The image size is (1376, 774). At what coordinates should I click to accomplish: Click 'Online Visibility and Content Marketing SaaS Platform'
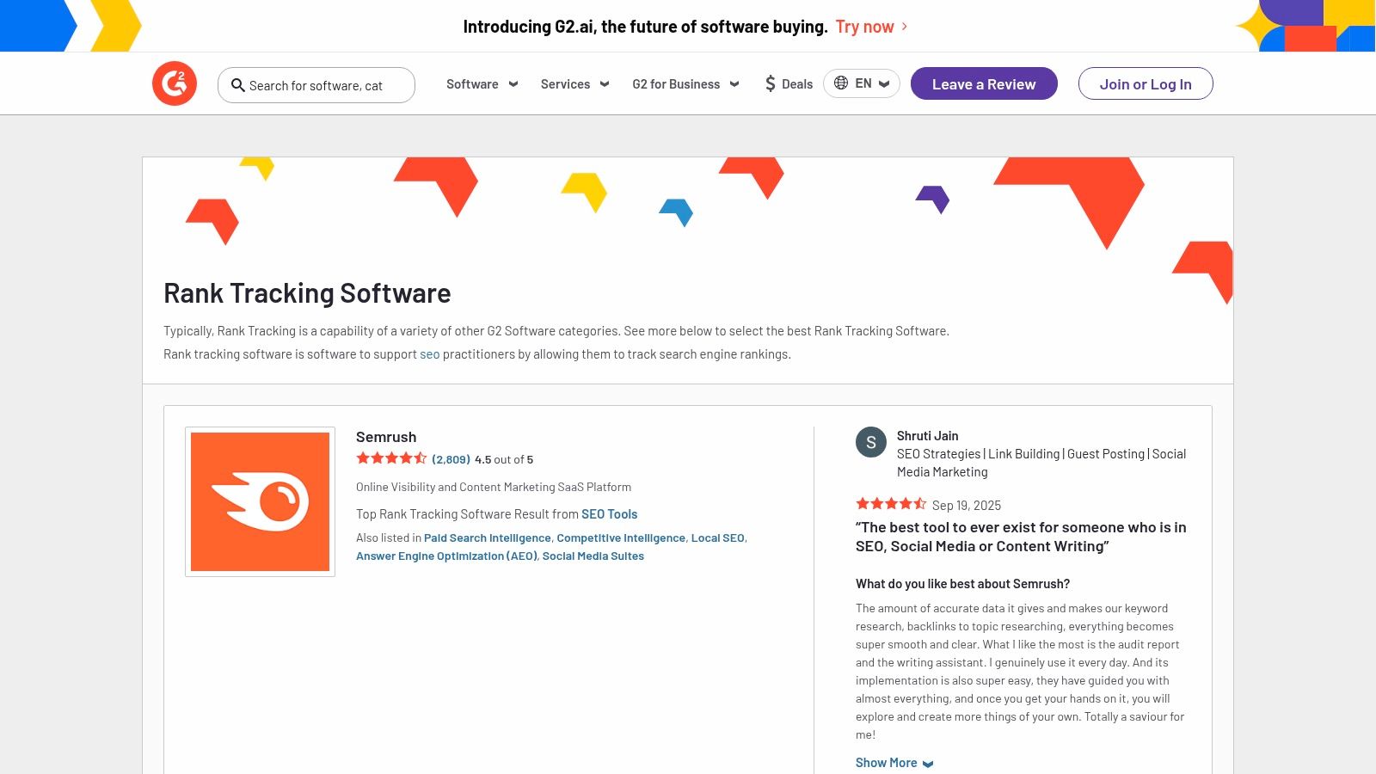click(x=494, y=487)
